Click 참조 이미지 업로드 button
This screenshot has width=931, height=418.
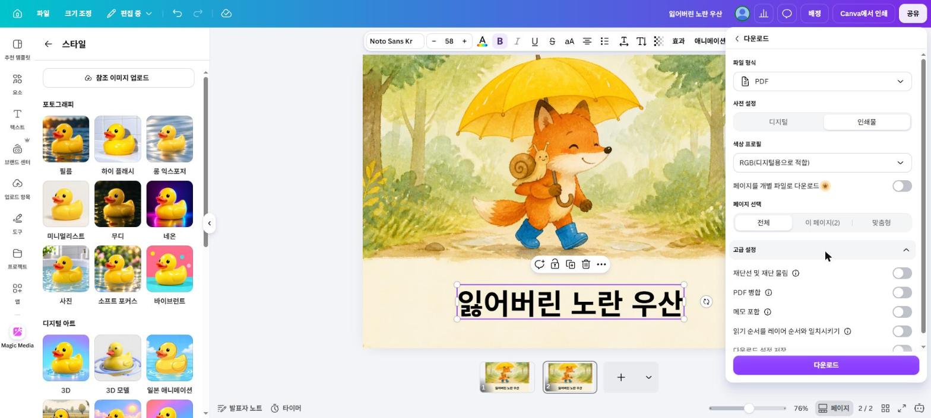click(x=118, y=78)
